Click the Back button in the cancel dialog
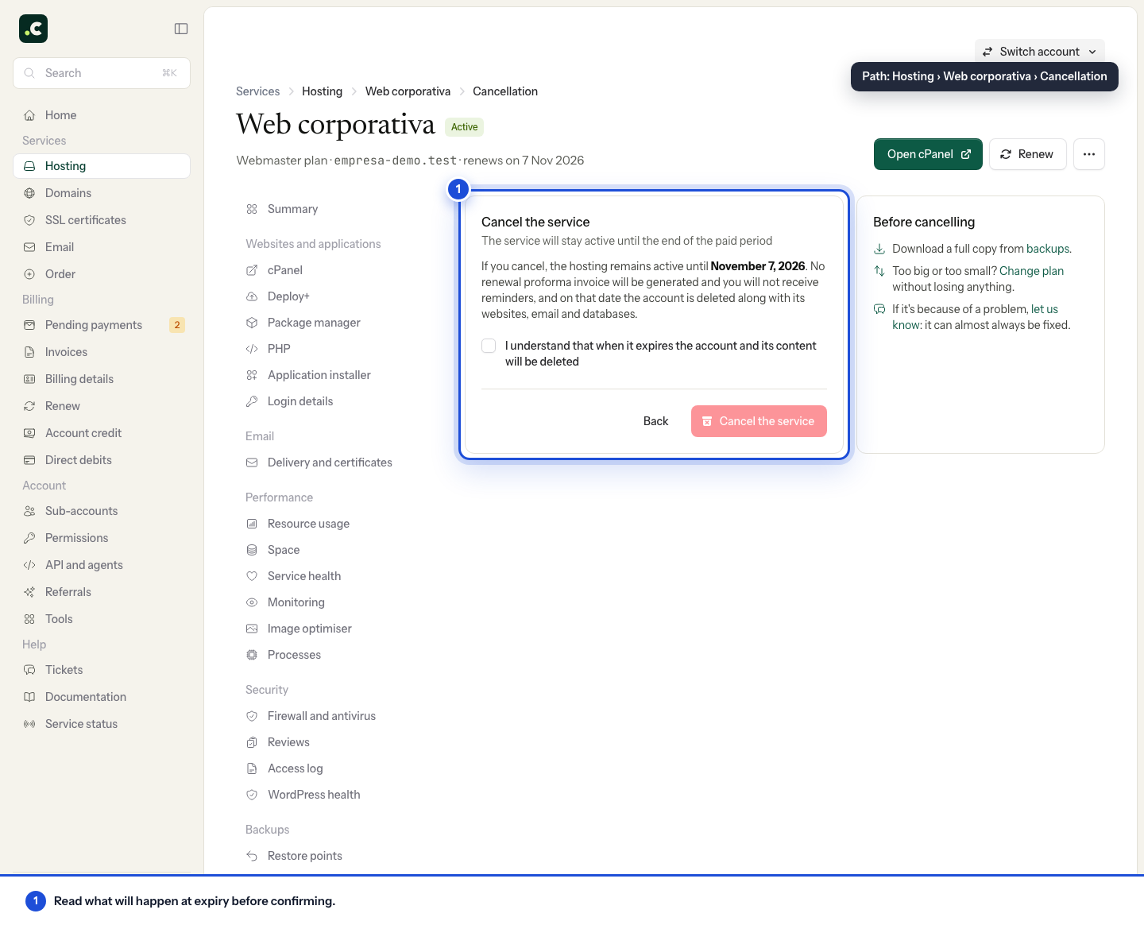This screenshot has height=925, width=1144. pyautogui.click(x=655, y=421)
